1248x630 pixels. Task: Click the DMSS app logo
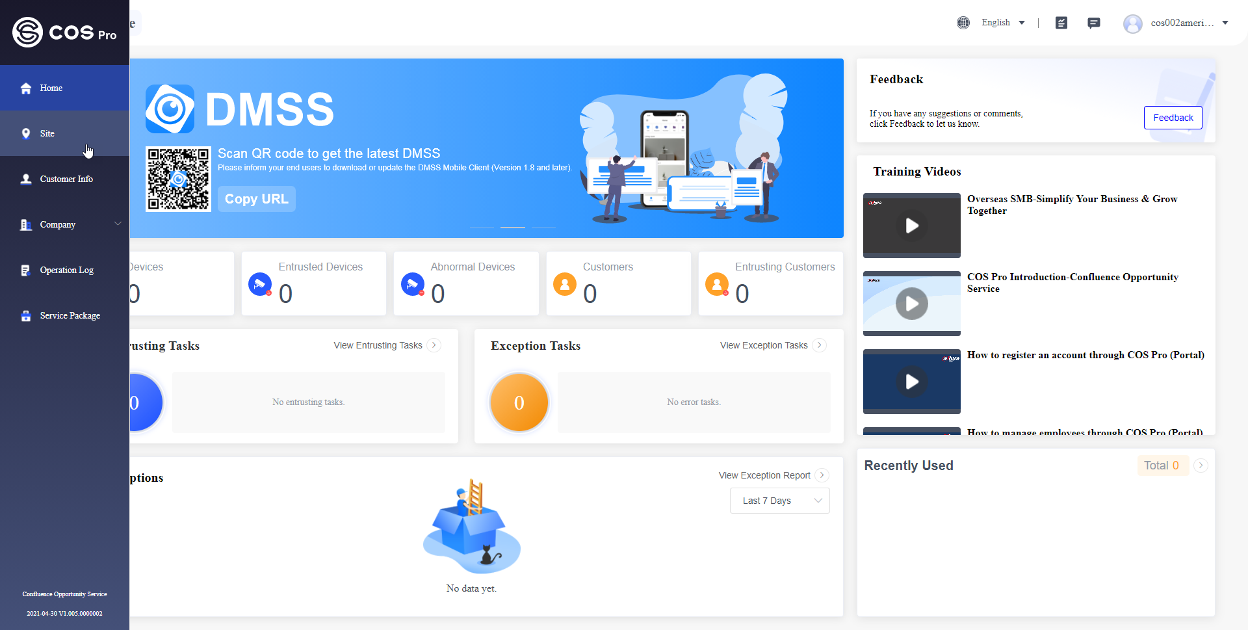(170, 109)
